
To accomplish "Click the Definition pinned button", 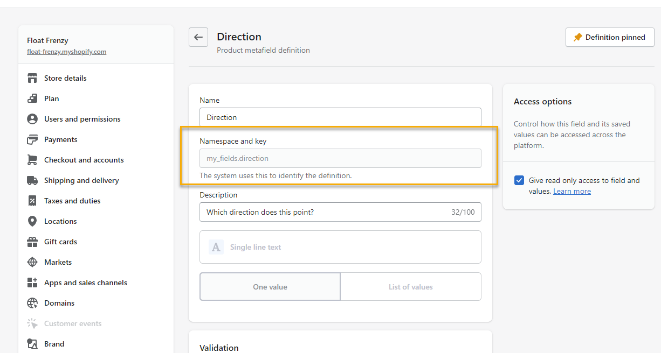I will point(609,37).
